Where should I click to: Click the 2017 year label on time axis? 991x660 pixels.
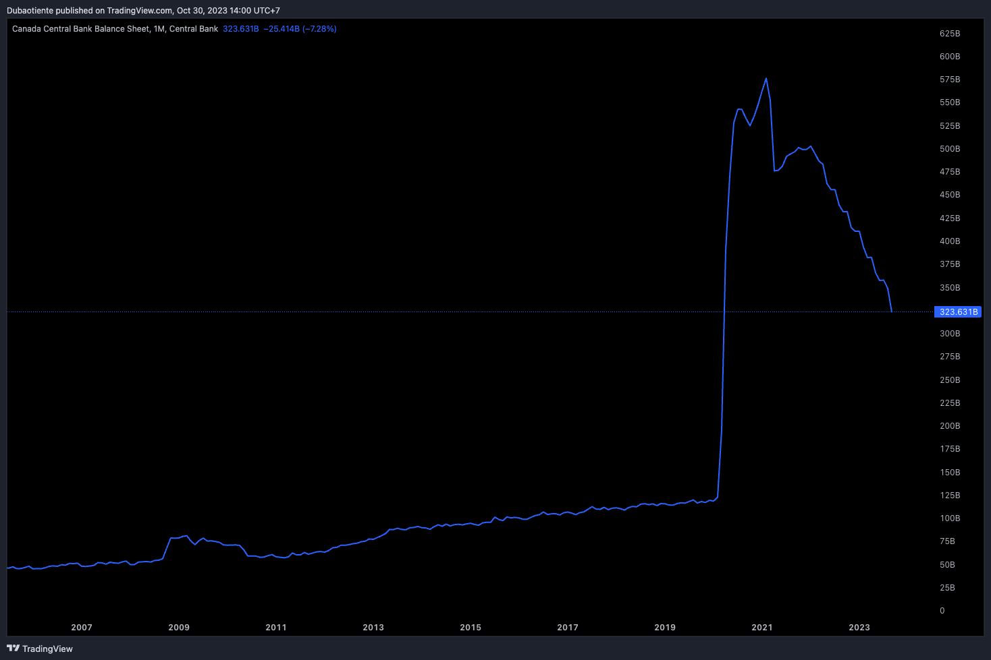coord(568,628)
